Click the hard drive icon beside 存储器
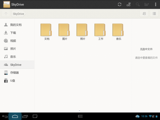 coord(6,73)
